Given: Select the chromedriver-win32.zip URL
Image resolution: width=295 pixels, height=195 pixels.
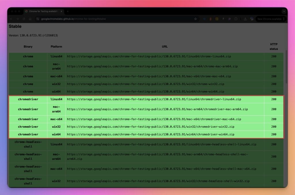Looking at the screenshot, I should click(150, 127).
